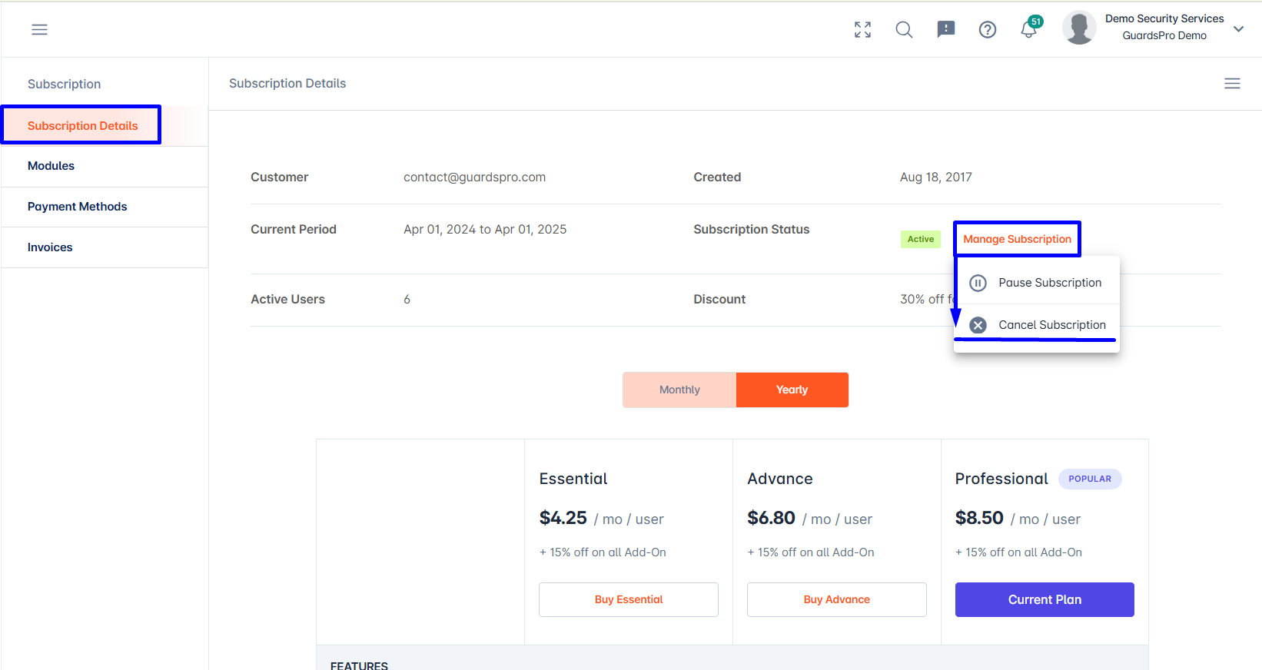Open Modules in the sidebar
Viewport: 1262px width, 670px height.
51,166
